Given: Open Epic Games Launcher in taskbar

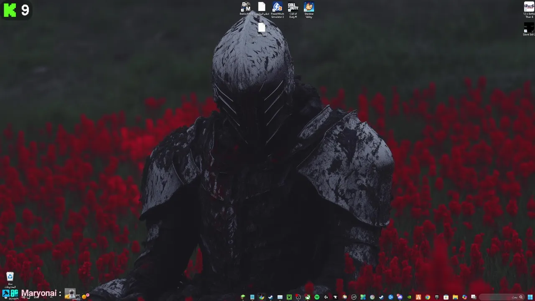Looking at the screenshot, I should (437, 297).
